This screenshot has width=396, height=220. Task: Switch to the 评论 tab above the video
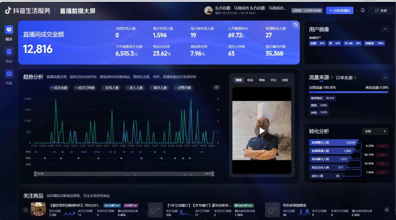click(x=273, y=80)
